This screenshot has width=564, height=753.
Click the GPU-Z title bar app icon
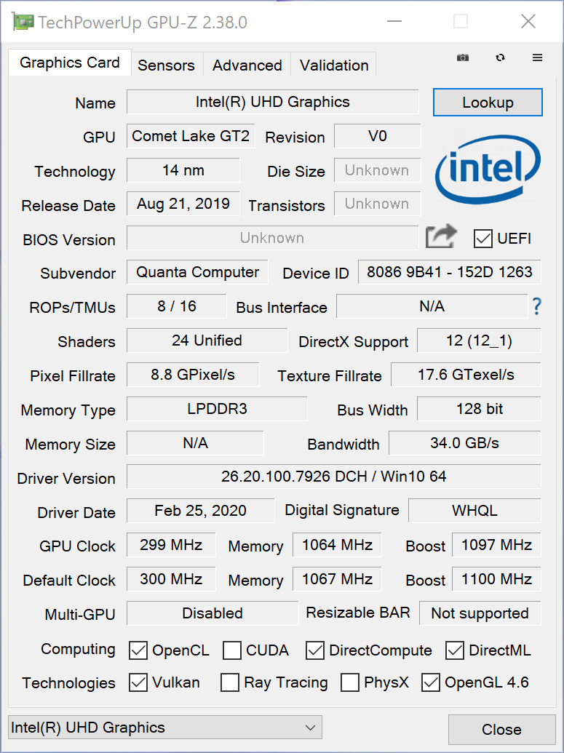[x=23, y=23]
